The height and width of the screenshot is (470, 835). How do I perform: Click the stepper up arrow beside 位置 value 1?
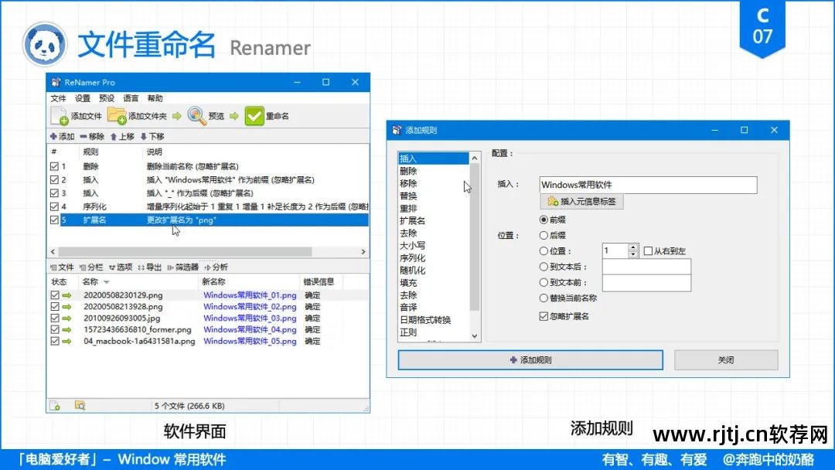click(x=632, y=247)
